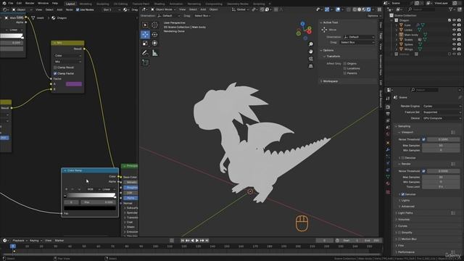Open the Drag Select Box dropdown in Active Tool

[357, 42]
